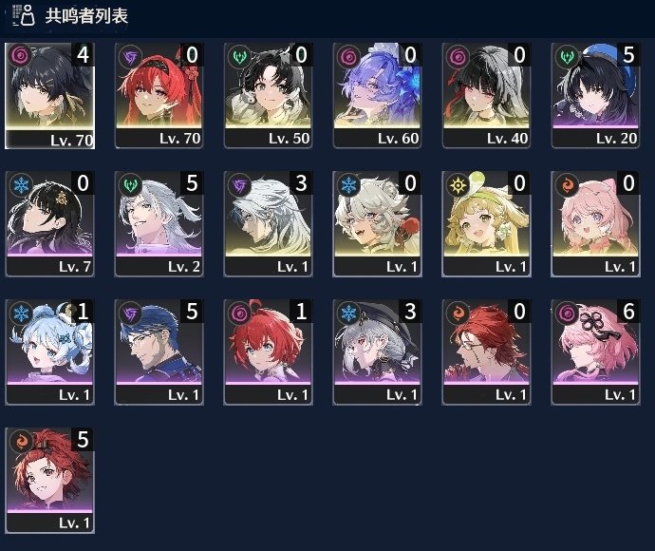Click the havoc icon on pink-haired resonator with 6
This screenshot has height=551, width=655.
pos(567,313)
